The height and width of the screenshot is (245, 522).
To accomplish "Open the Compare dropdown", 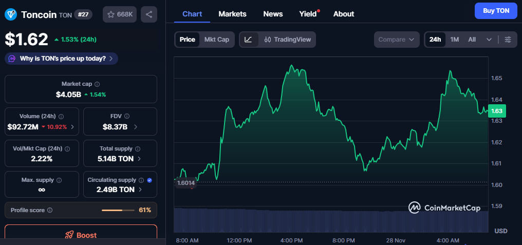I will [397, 40].
